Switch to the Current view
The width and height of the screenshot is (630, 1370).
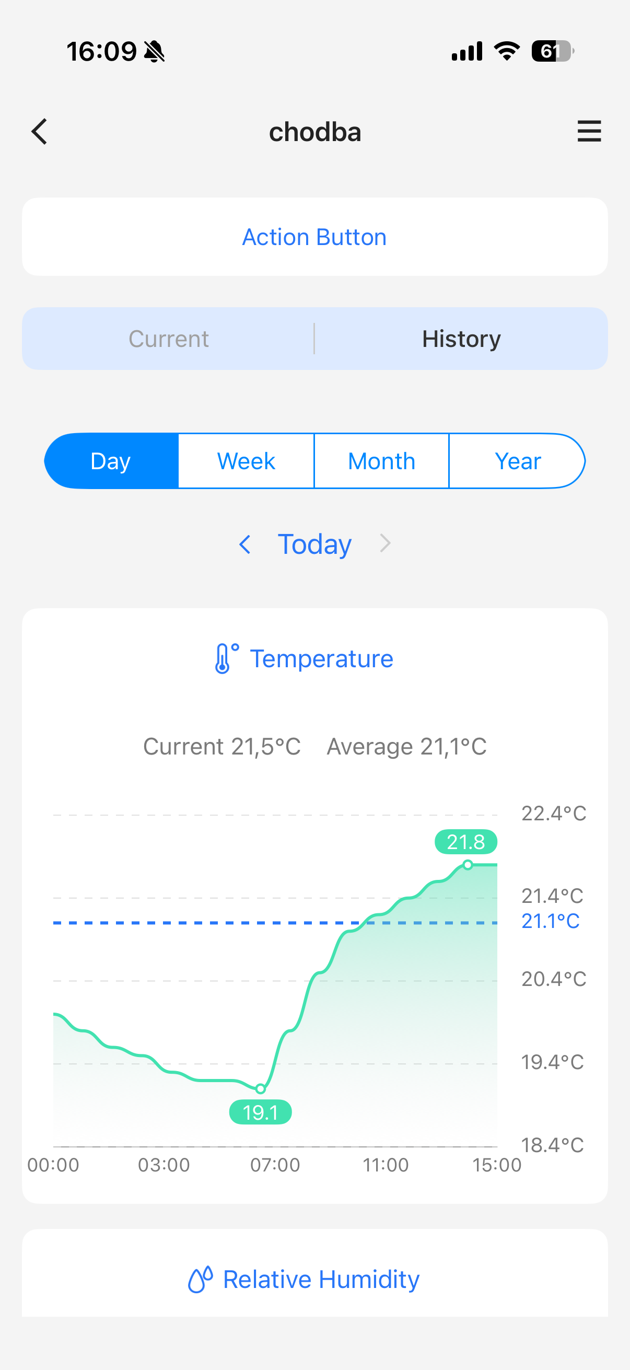(x=169, y=339)
